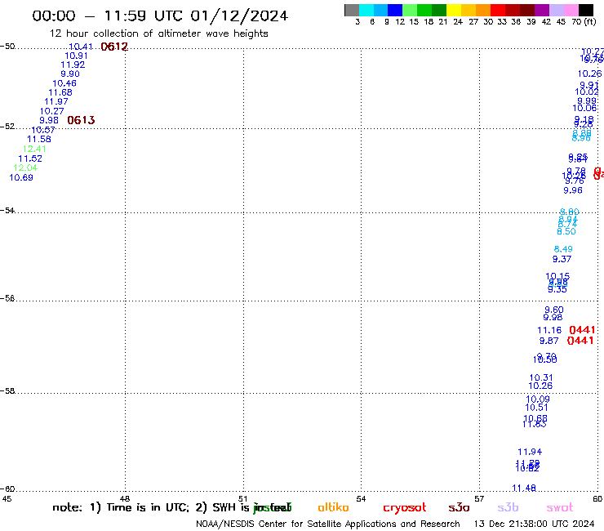
Task: Click the 11.68 wave height value
Action: point(60,92)
